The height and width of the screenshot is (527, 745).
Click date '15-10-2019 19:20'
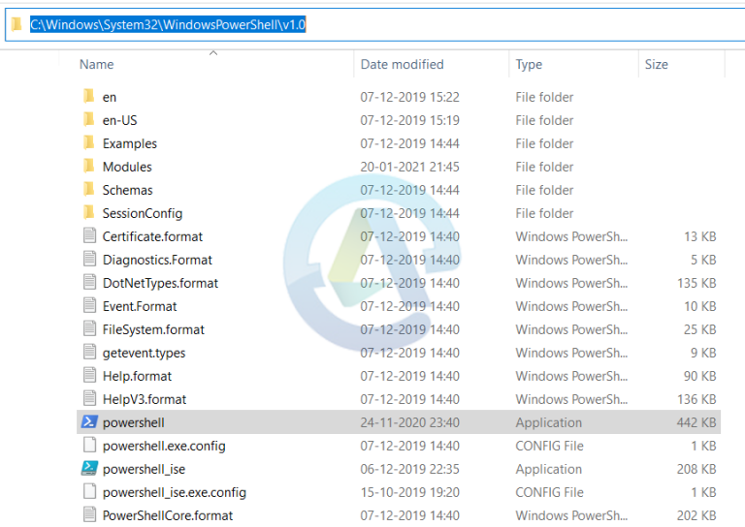409,492
